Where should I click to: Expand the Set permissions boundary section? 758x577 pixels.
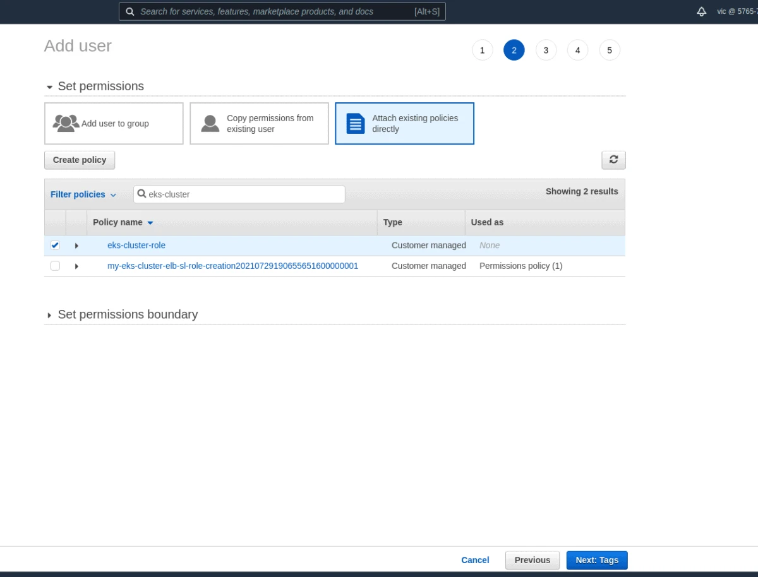49,314
